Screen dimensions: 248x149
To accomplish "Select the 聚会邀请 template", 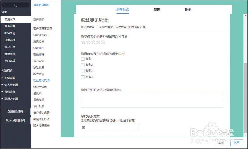I will coord(39,74).
